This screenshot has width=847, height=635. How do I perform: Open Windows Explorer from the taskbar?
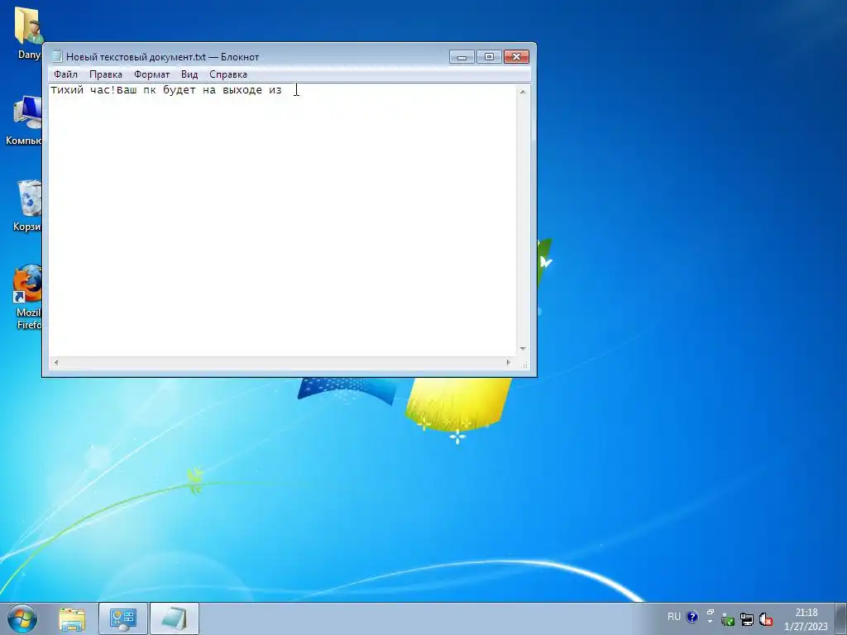click(72, 618)
